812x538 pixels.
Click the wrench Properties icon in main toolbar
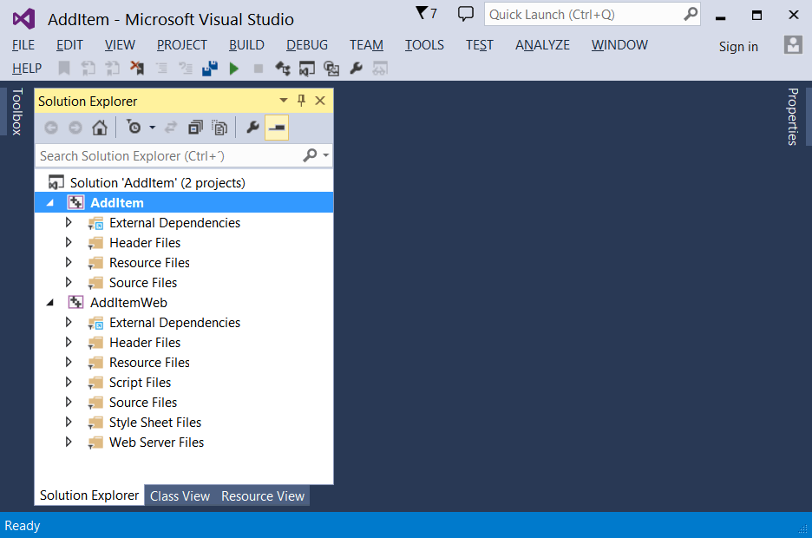point(356,69)
